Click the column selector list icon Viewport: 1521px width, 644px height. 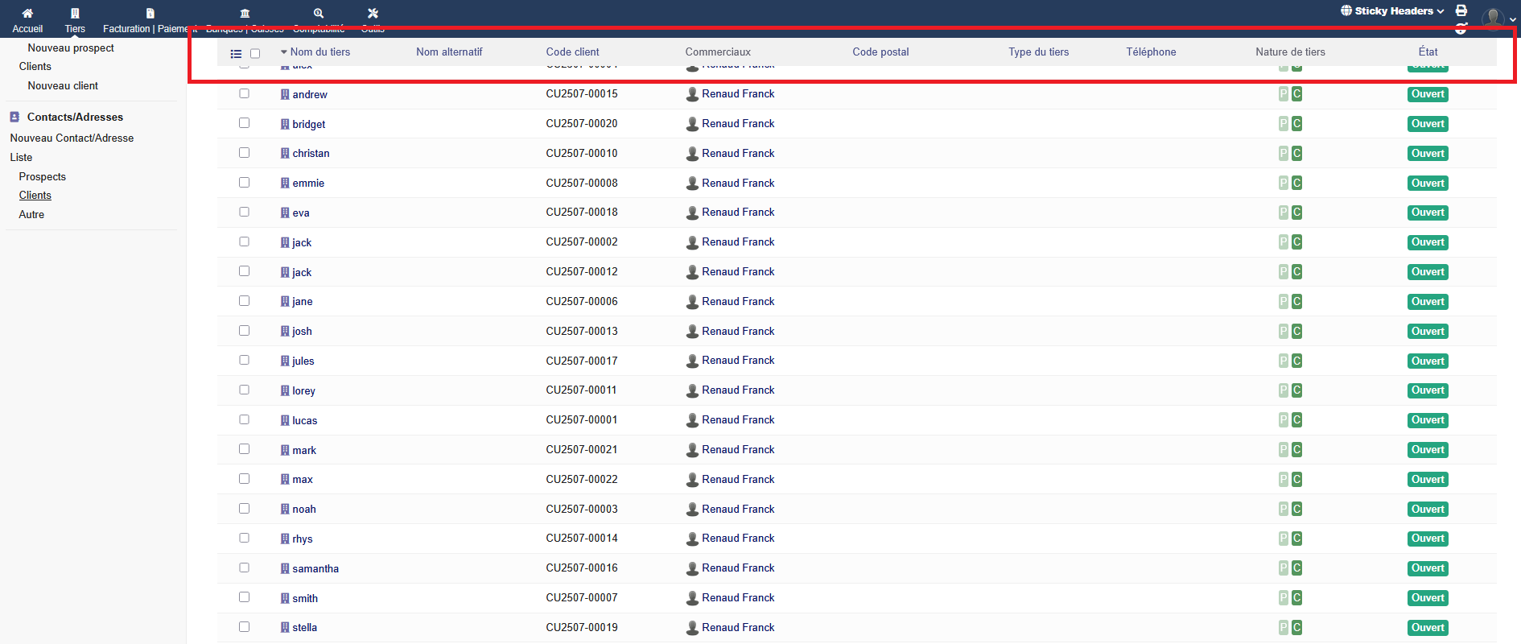pyautogui.click(x=236, y=54)
